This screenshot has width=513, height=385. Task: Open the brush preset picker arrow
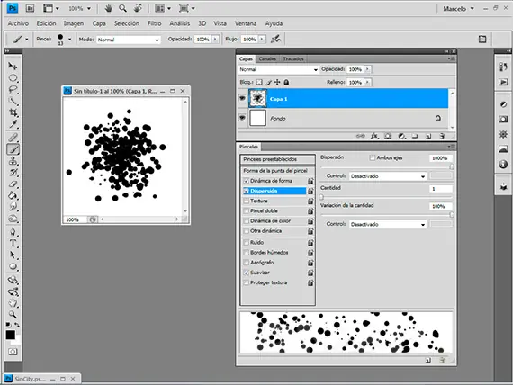(69, 40)
